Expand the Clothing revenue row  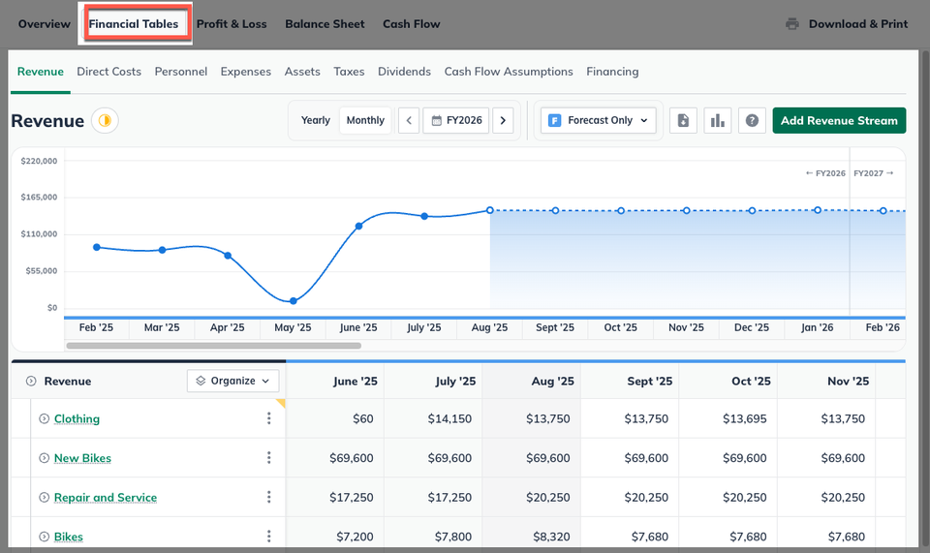44,418
